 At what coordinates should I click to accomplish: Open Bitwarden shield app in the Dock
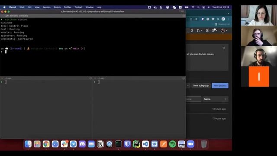(127, 144)
